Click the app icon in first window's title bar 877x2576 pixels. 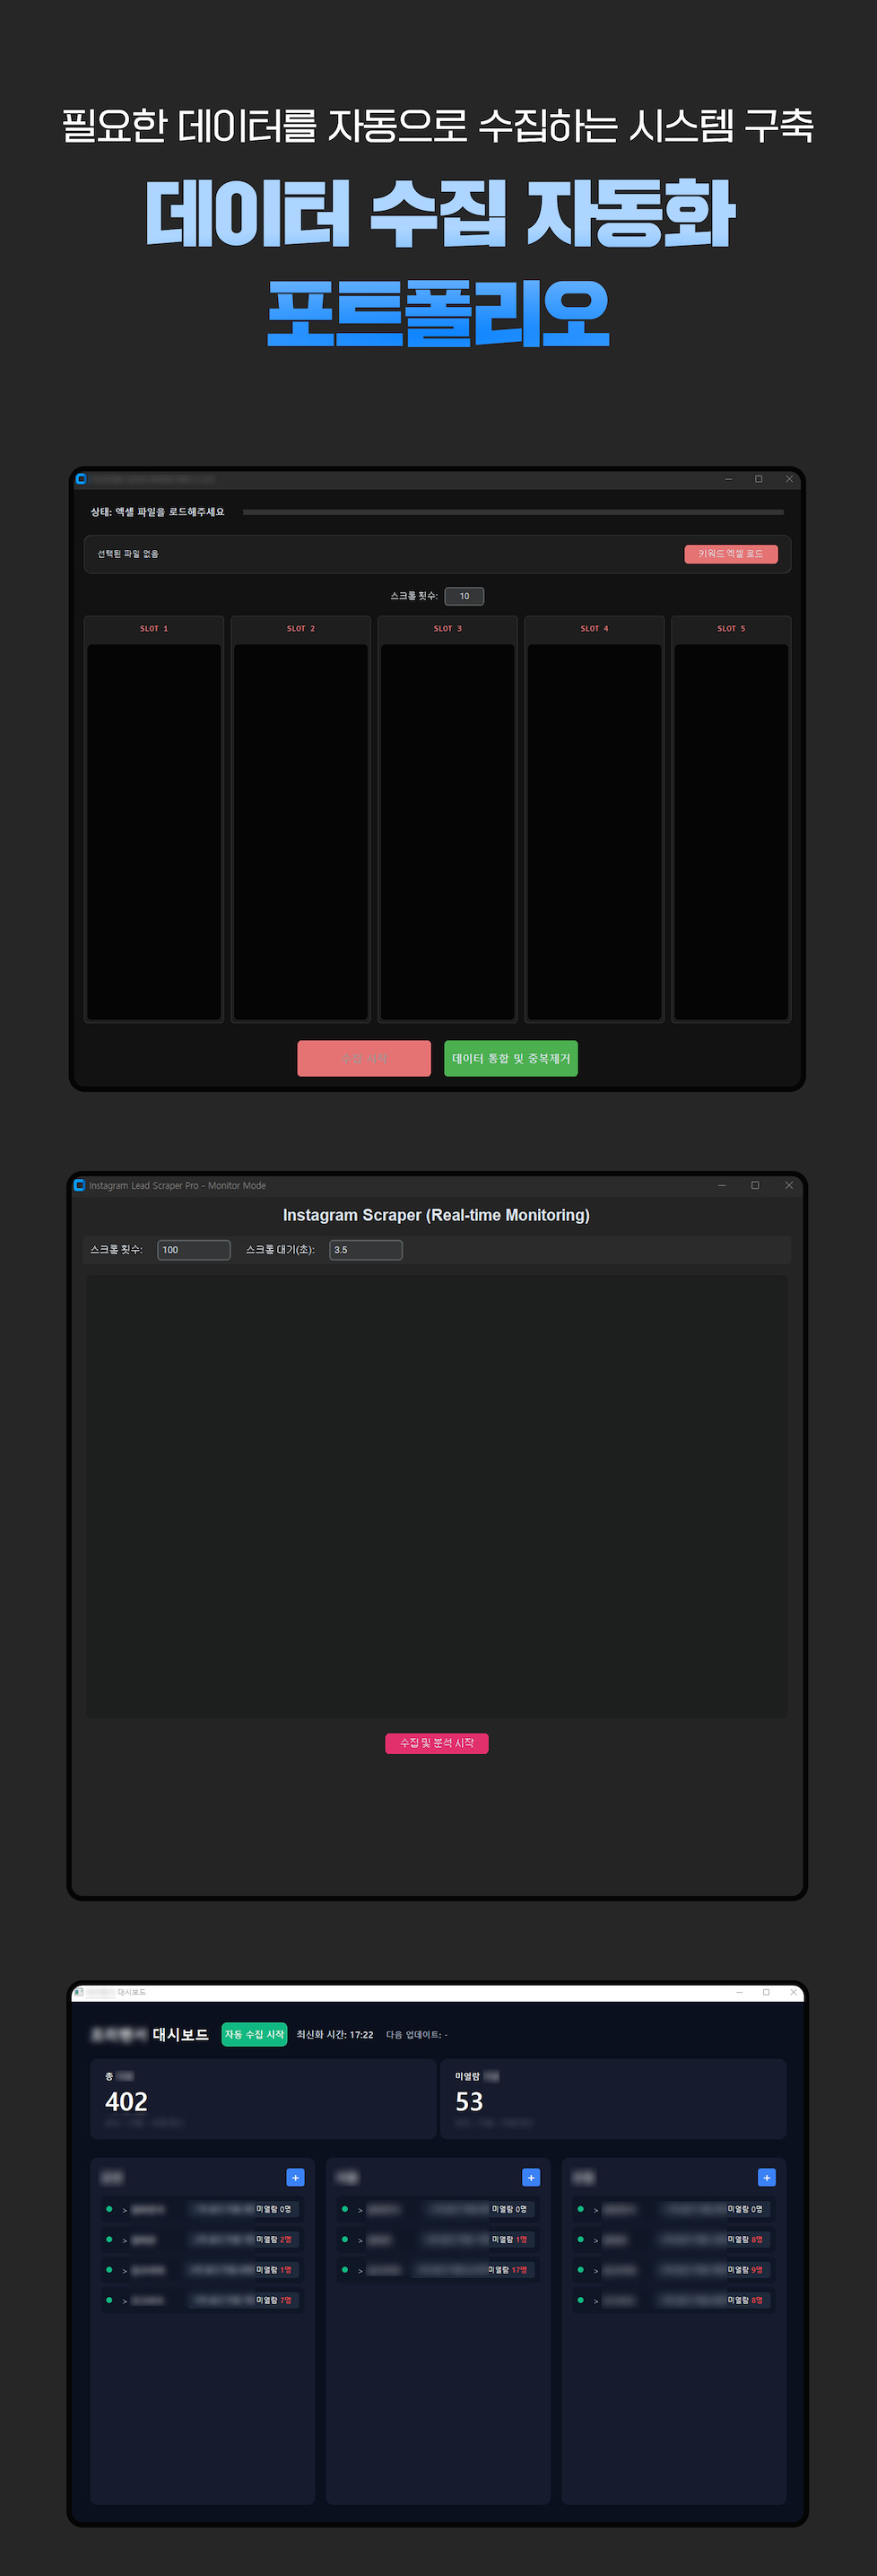click(x=81, y=479)
